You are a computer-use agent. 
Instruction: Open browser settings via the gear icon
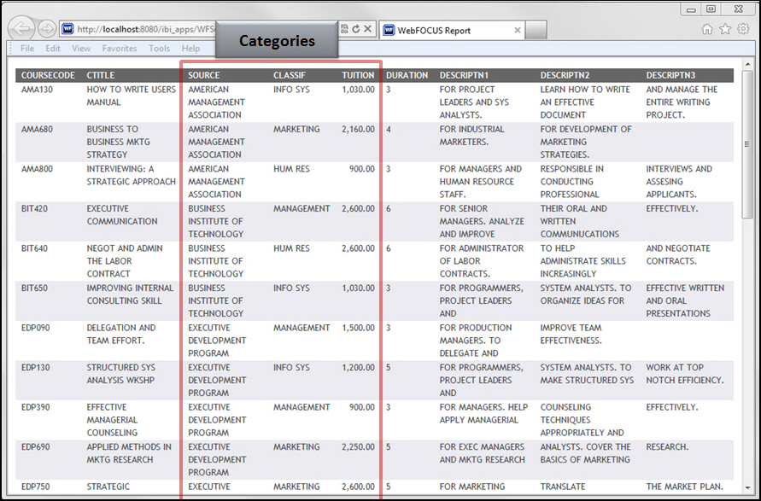[x=742, y=28]
